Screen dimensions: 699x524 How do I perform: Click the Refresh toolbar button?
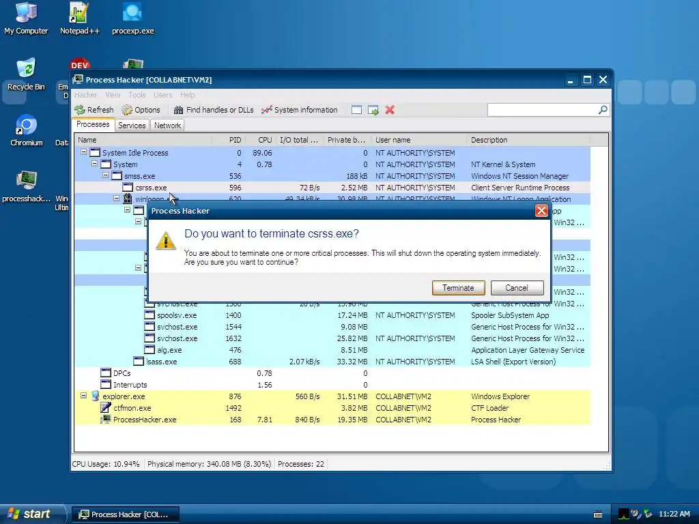point(94,110)
